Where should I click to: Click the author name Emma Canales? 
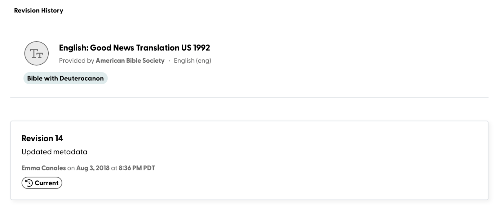click(43, 168)
